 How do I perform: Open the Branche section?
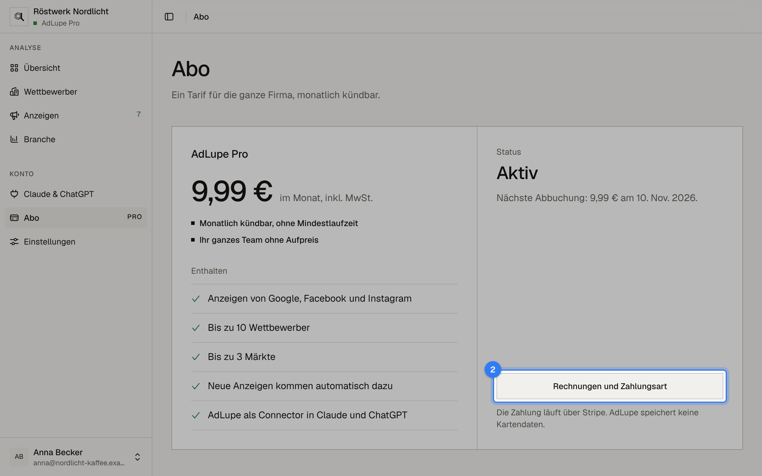(x=76, y=139)
